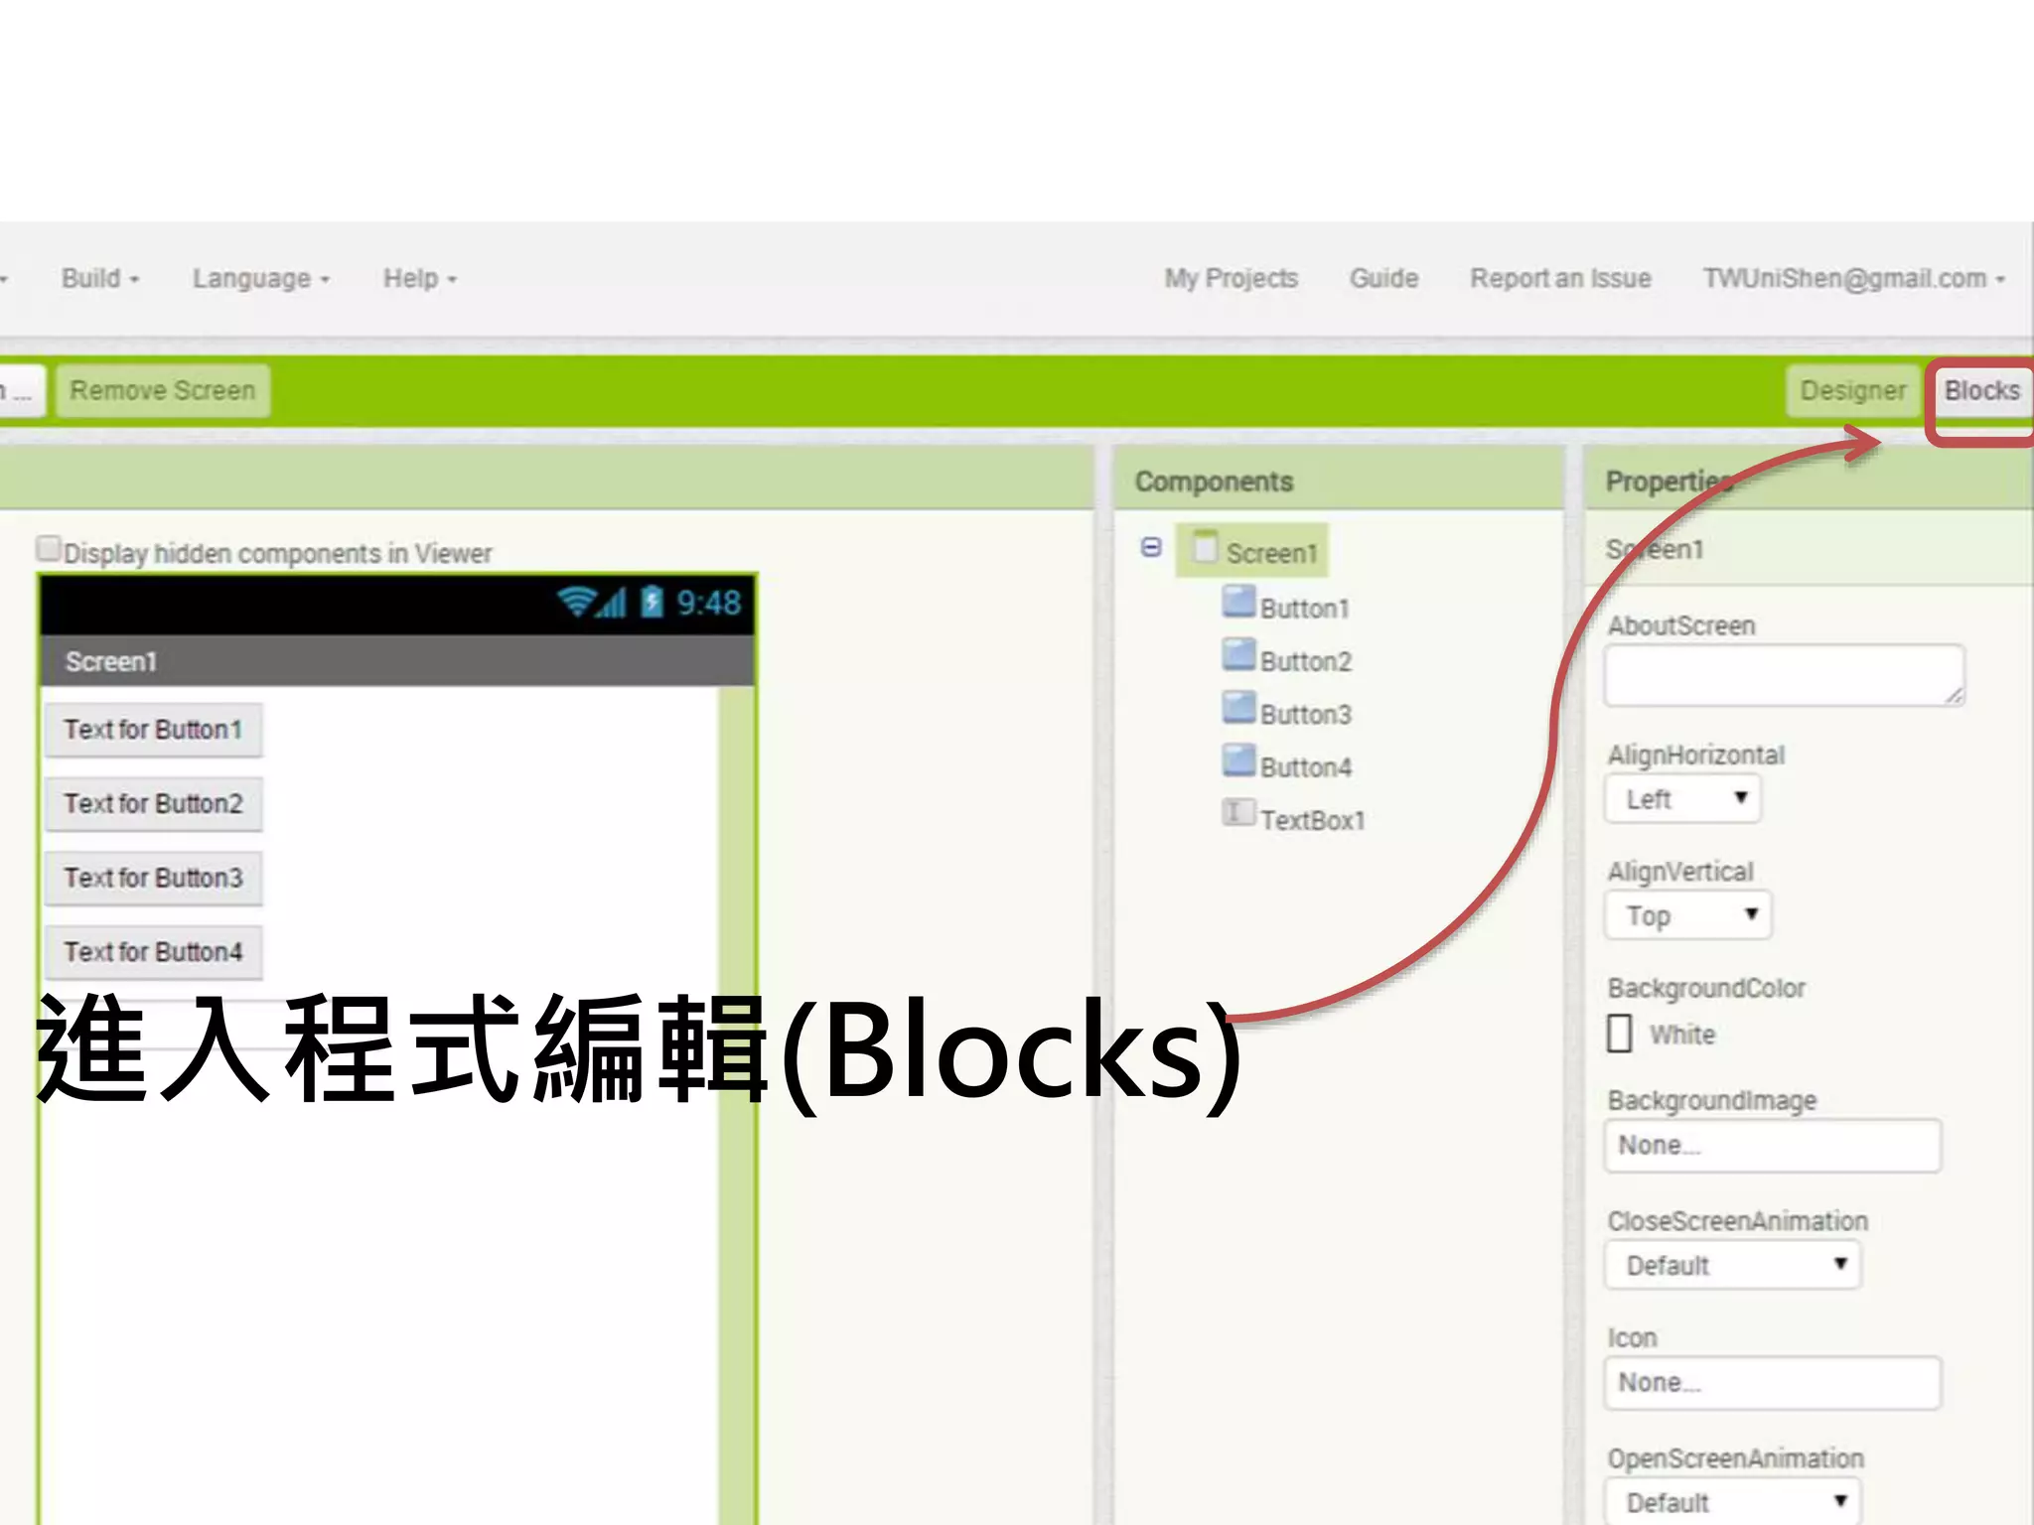2034x1525 pixels.
Task: Click the Button1 component icon
Action: 1238,602
